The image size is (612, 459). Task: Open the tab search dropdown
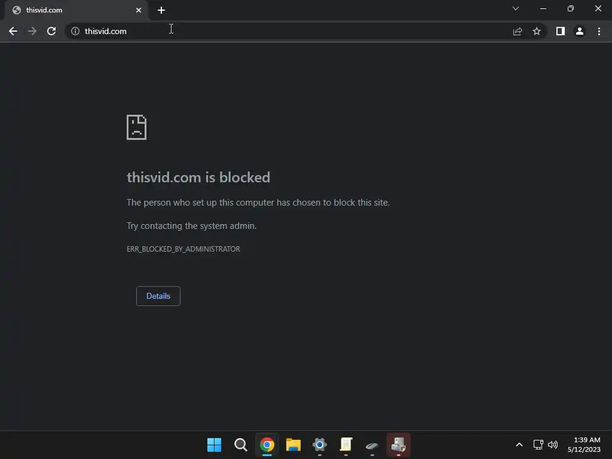coord(516,8)
